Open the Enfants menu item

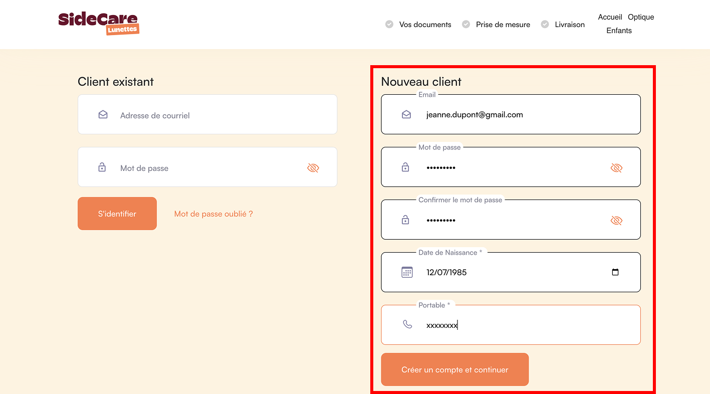click(619, 31)
